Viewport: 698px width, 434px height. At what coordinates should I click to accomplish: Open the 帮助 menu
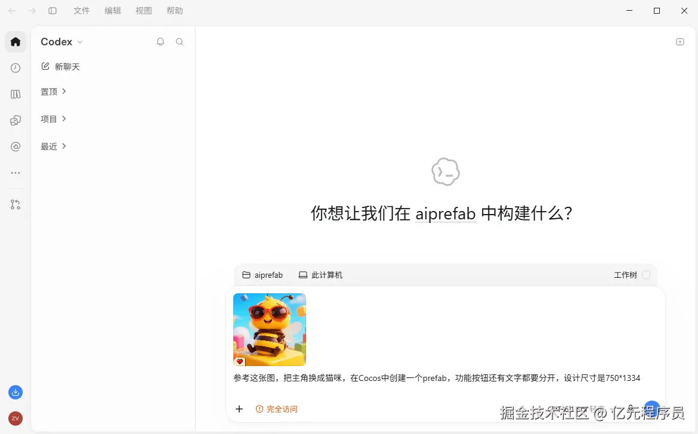pyautogui.click(x=175, y=11)
